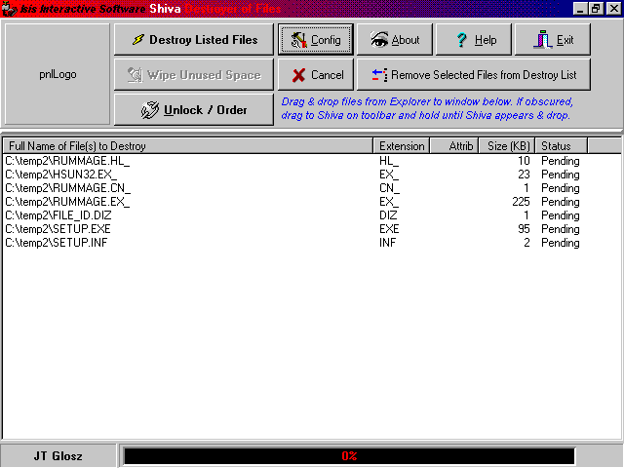Click the JT Glosz status panel
Screen dimensions: 624x468
(x=58, y=455)
